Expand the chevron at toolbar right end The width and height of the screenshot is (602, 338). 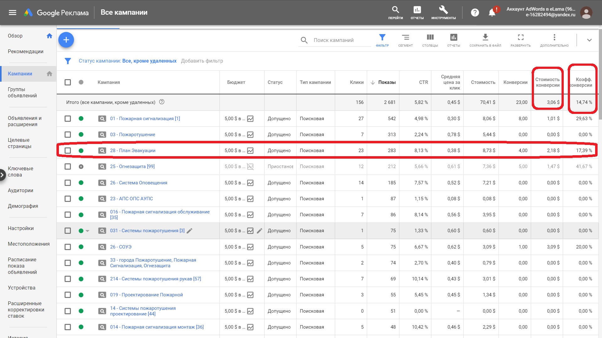[x=589, y=40]
